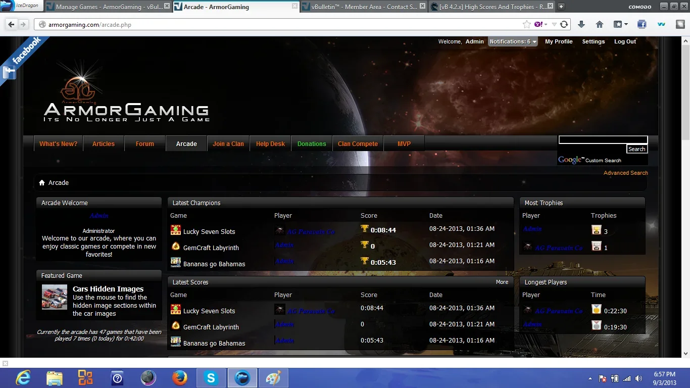The width and height of the screenshot is (690, 388).
Task: Close the Arcade - ArmorGaming tab
Action: 294,6
